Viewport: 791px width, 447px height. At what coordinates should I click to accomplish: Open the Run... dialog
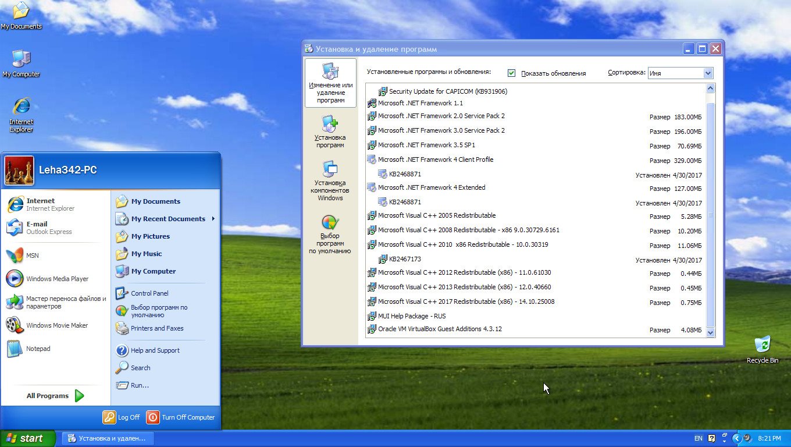point(165,385)
